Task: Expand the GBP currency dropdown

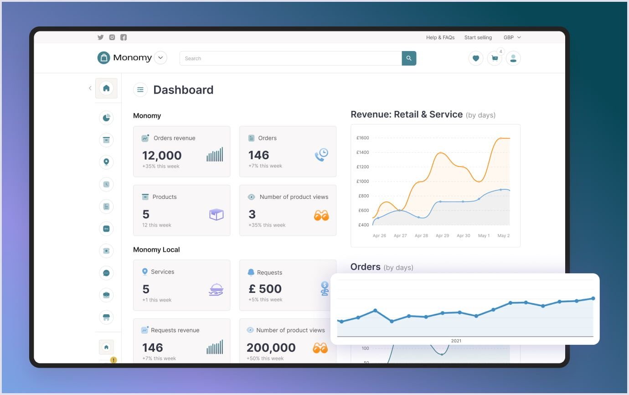Action: 512,37
